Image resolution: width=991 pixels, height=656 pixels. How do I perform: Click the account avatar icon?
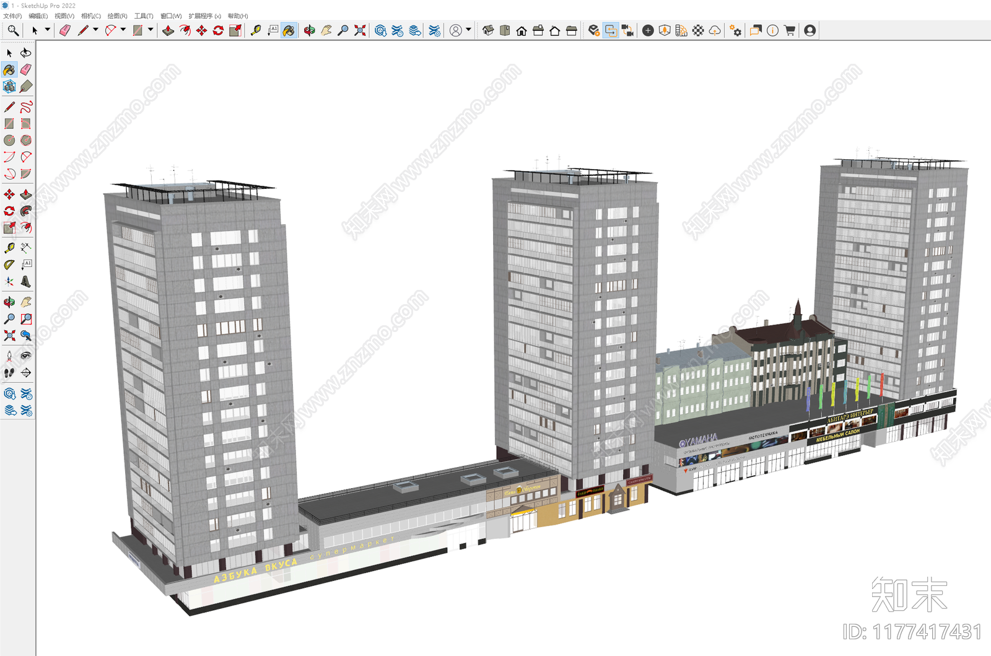click(810, 30)
